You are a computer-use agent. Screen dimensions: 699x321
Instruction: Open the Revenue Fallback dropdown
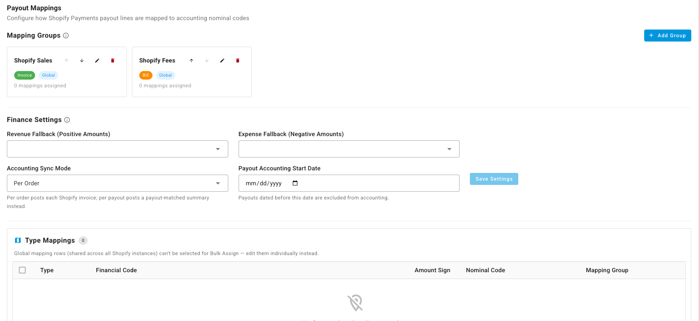(x=117, y=149)
